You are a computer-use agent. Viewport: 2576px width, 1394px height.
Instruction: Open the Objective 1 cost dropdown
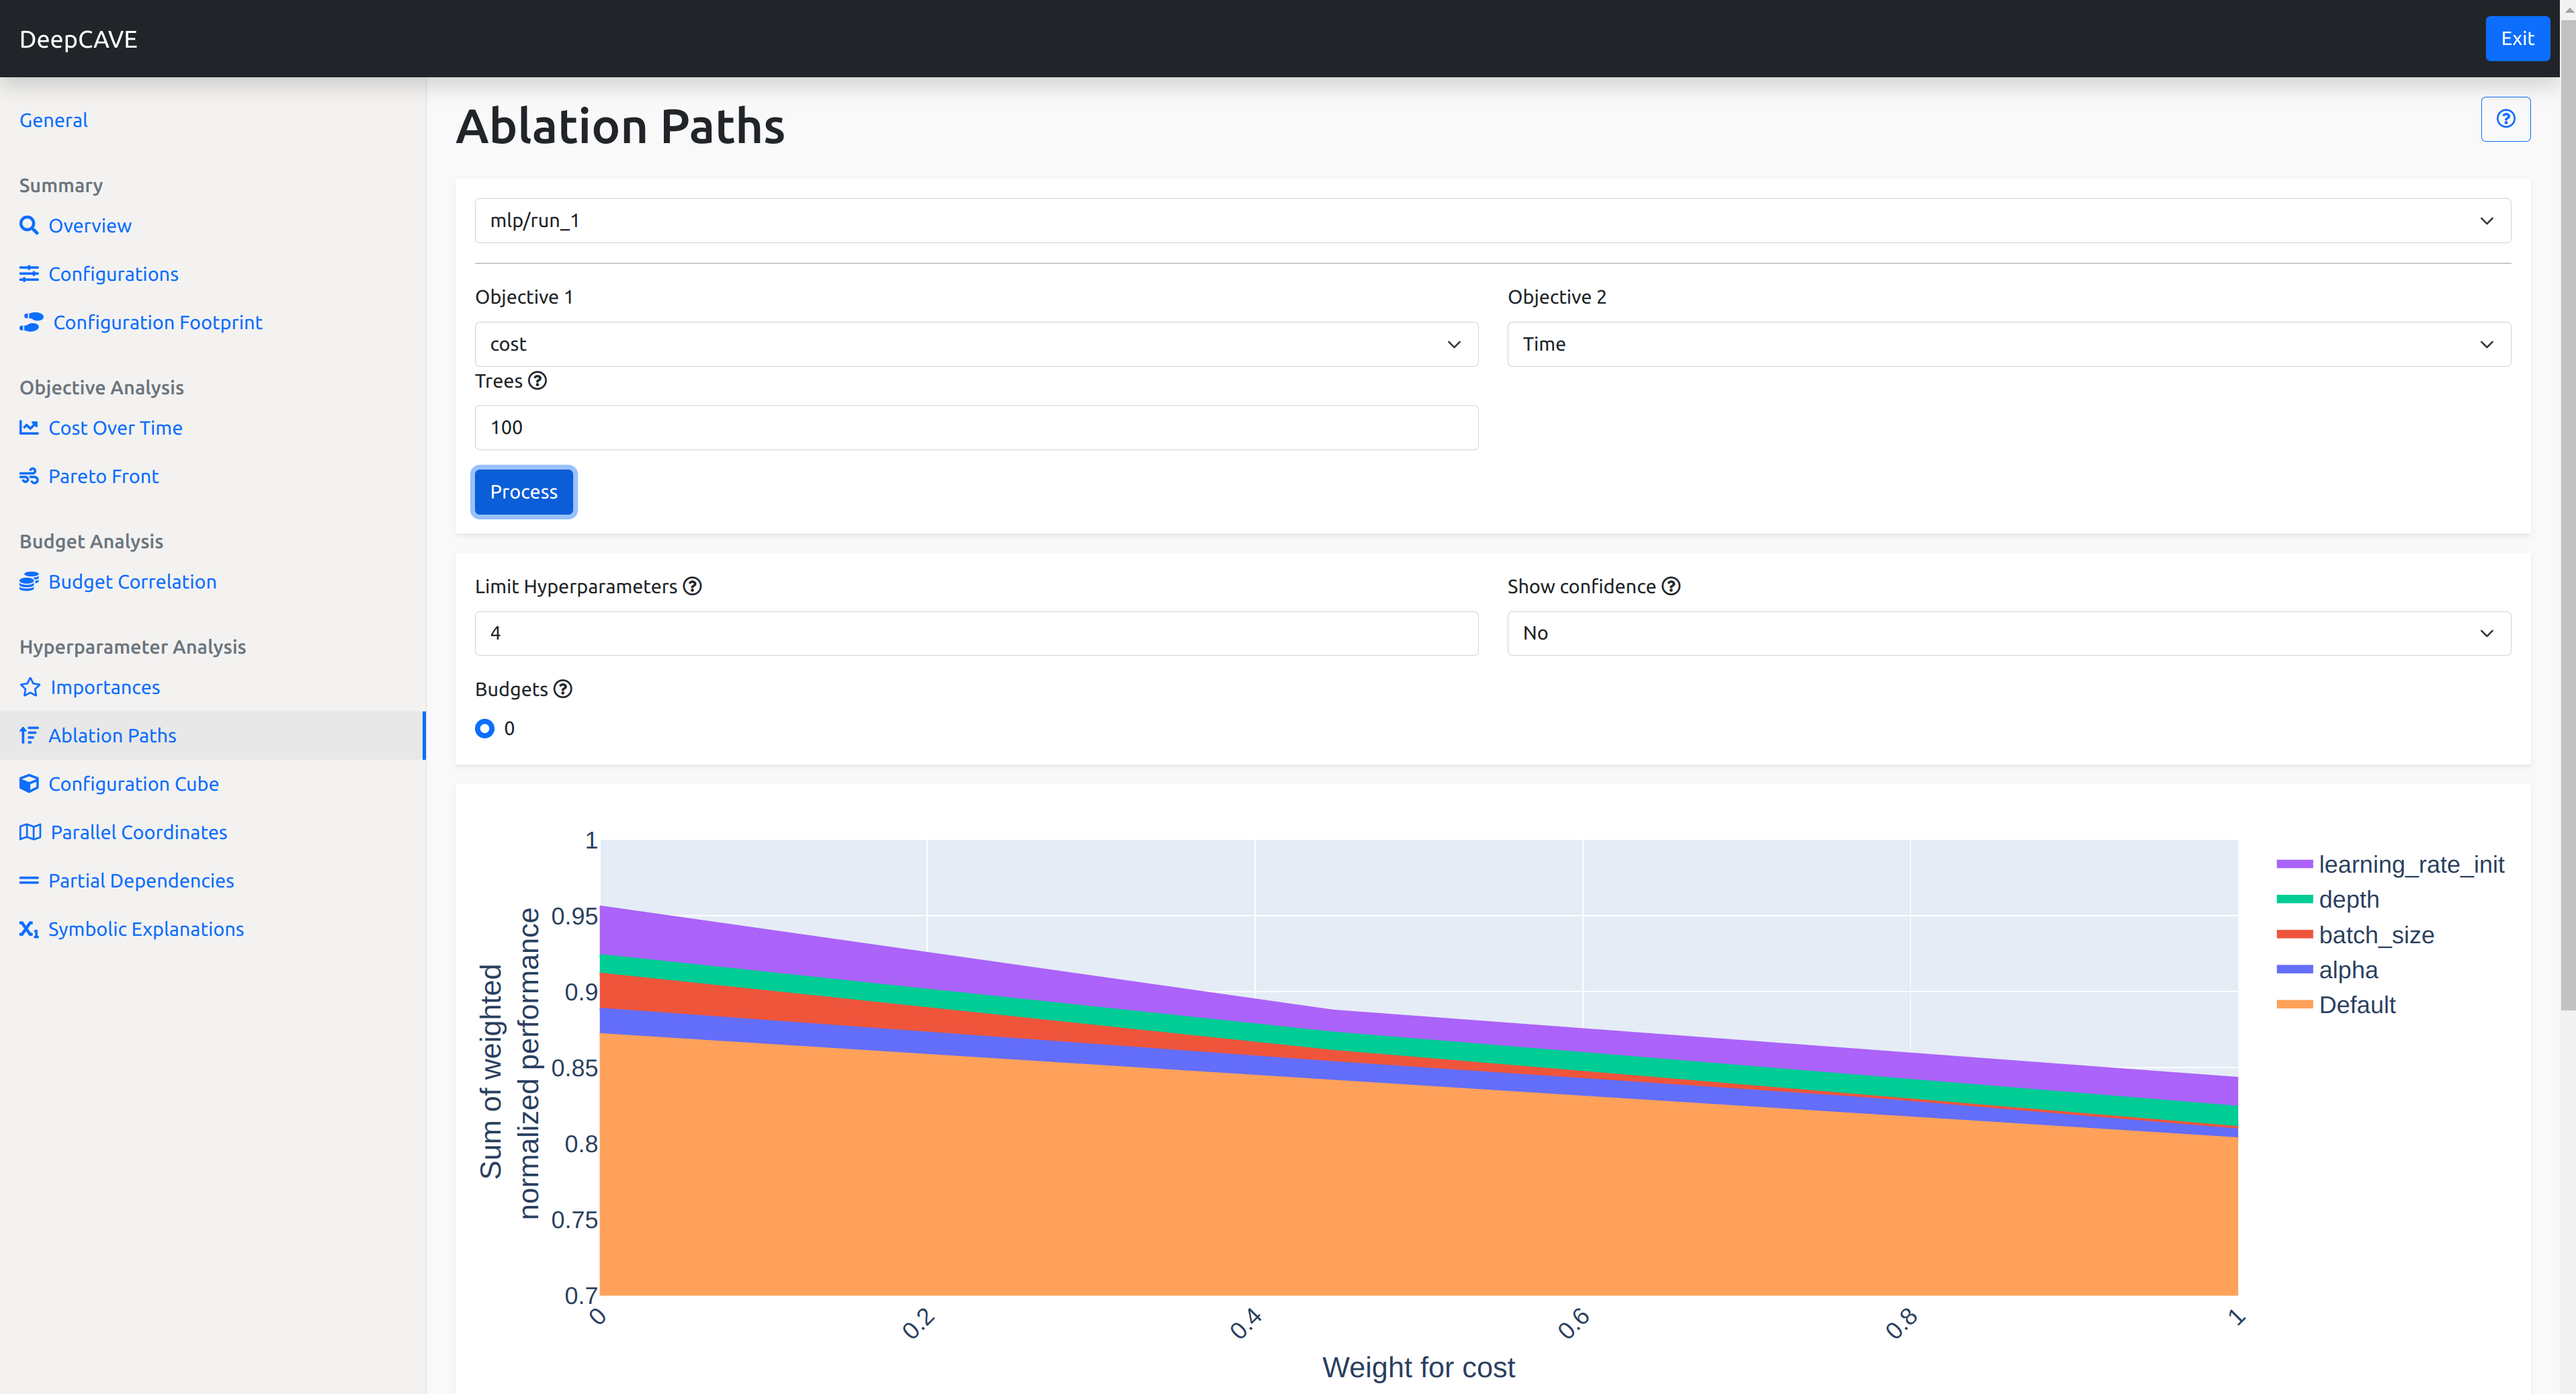point(976,344)
